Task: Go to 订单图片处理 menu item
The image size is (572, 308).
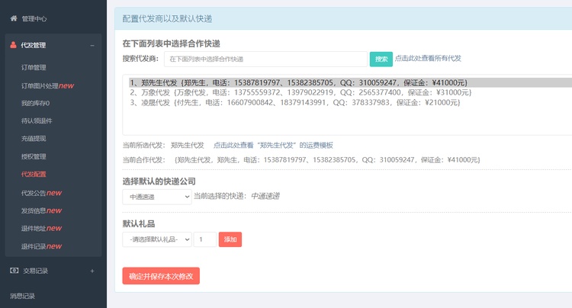Action: pos(47,85)
